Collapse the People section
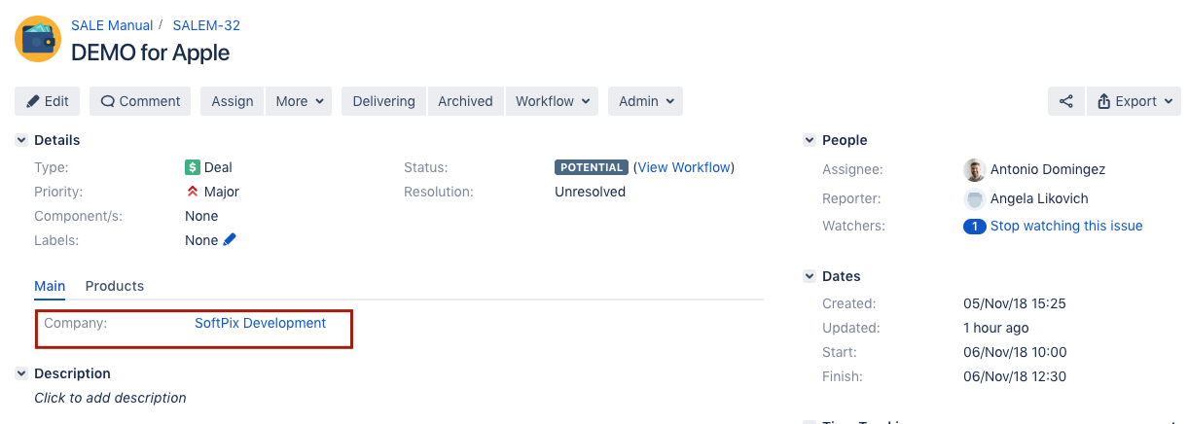1188x424 pixels. (809, 141)
